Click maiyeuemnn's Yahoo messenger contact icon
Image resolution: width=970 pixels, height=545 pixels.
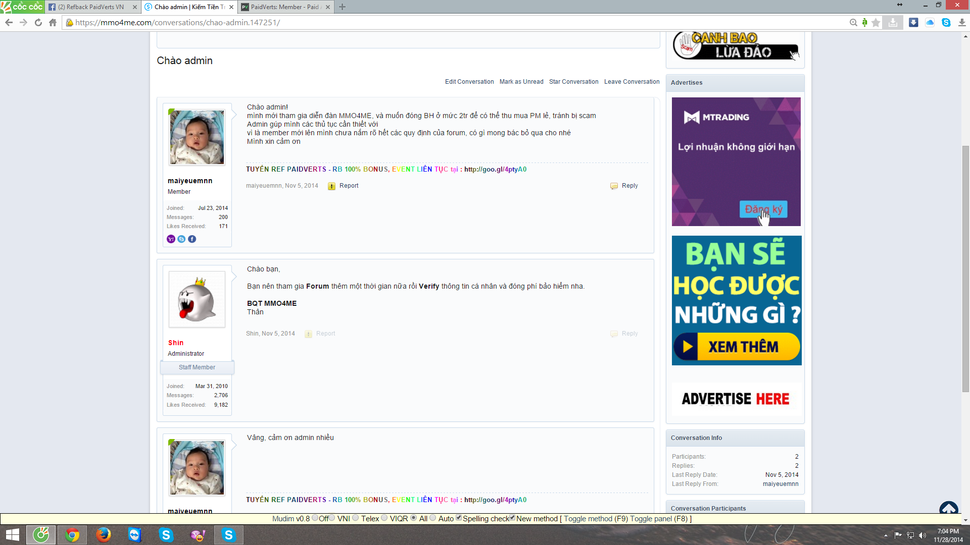[x=171, y=239]
